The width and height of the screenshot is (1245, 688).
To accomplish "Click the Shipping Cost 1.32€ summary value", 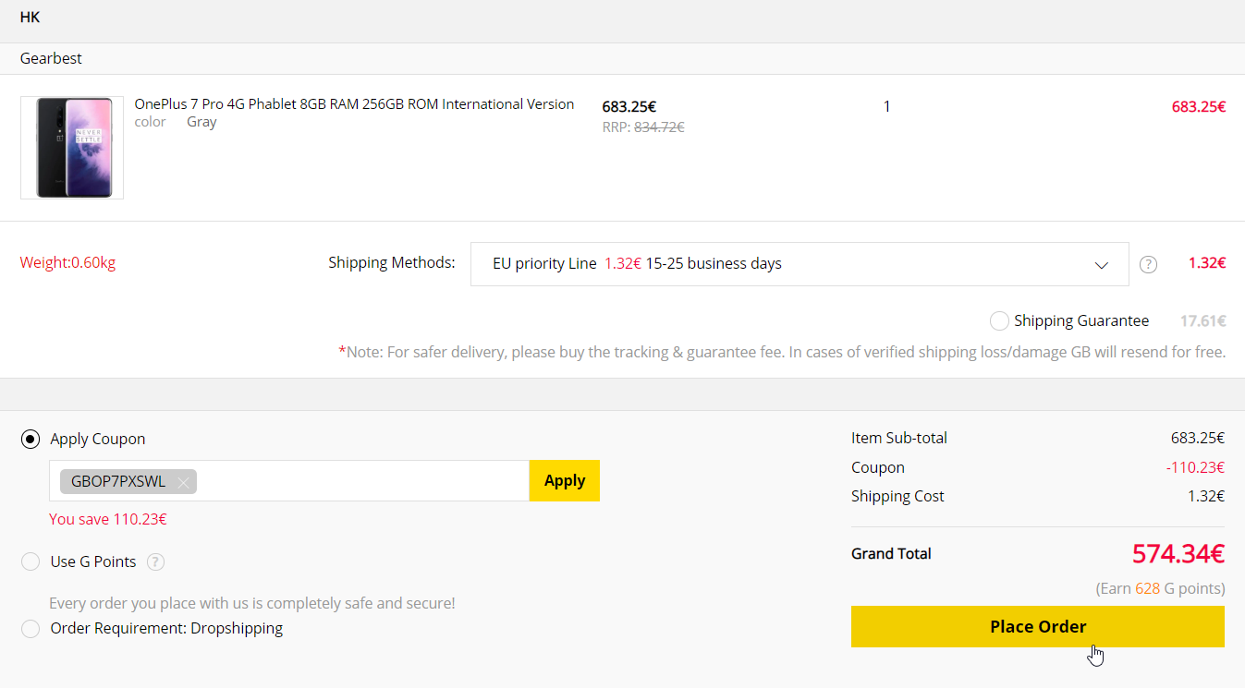I will [1206, 496].
